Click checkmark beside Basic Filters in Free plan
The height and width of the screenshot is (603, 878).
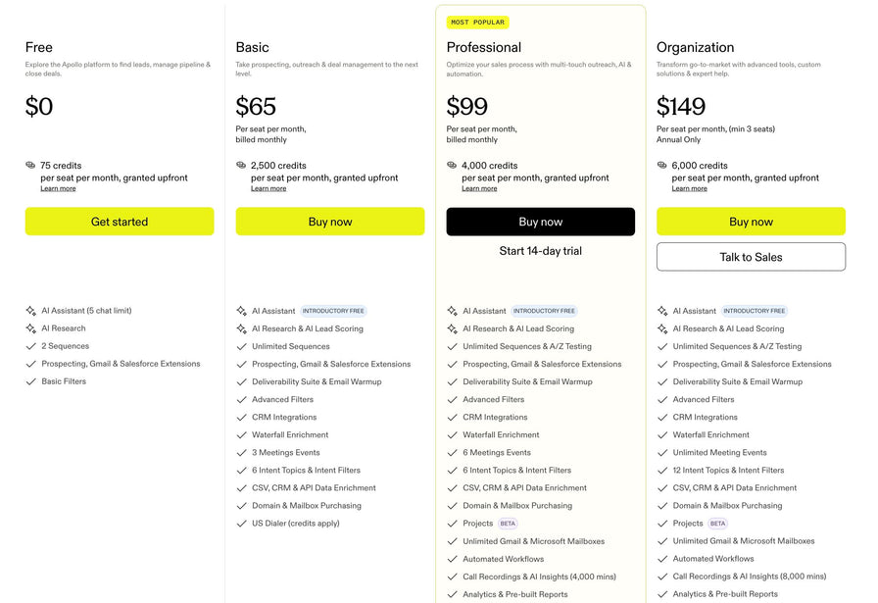tap(30, 381)
